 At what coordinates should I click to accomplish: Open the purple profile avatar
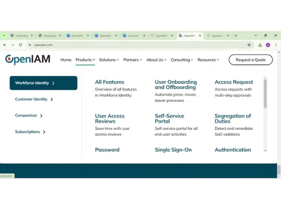268,45
